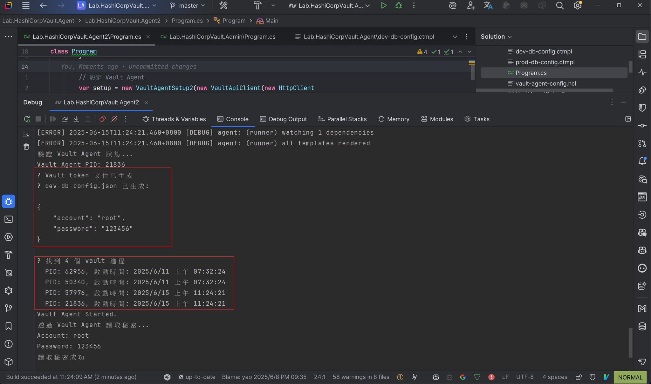Click the add collaborator person icon
Image resolution: width=651 pixels, height=384 pixels.
pyautogui.click(x=470, y=5)
